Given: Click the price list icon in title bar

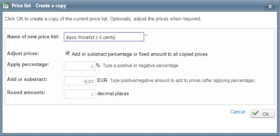Looking at the screenshot, I should tap(6, 6).
